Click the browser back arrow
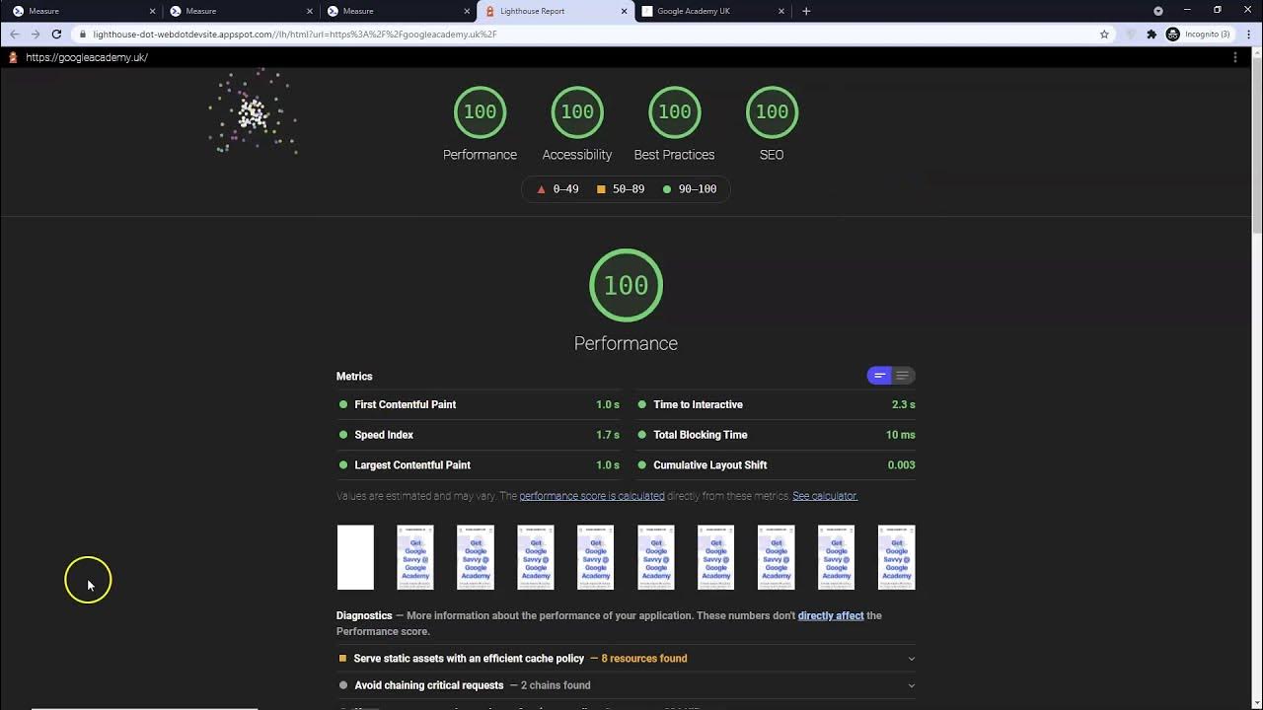This screenshot has width=1263, height=710. (x=14, y=34)
